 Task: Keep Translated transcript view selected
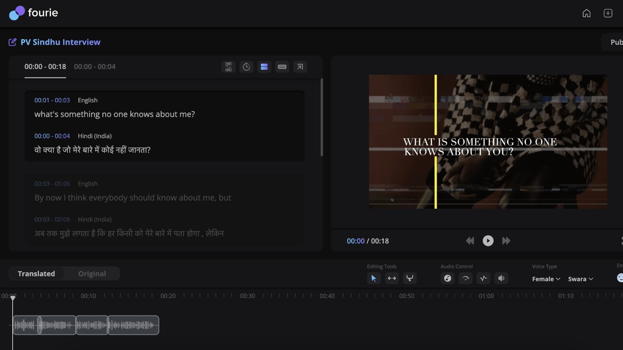36,274
